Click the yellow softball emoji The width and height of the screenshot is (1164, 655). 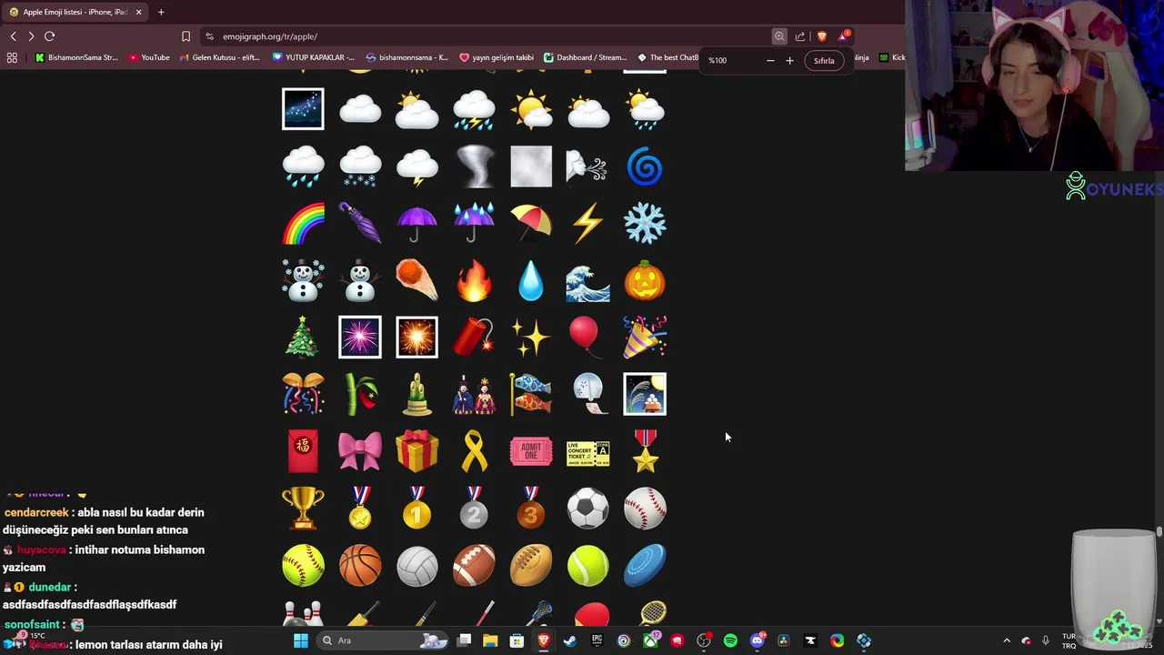click(x=303, y=565)
